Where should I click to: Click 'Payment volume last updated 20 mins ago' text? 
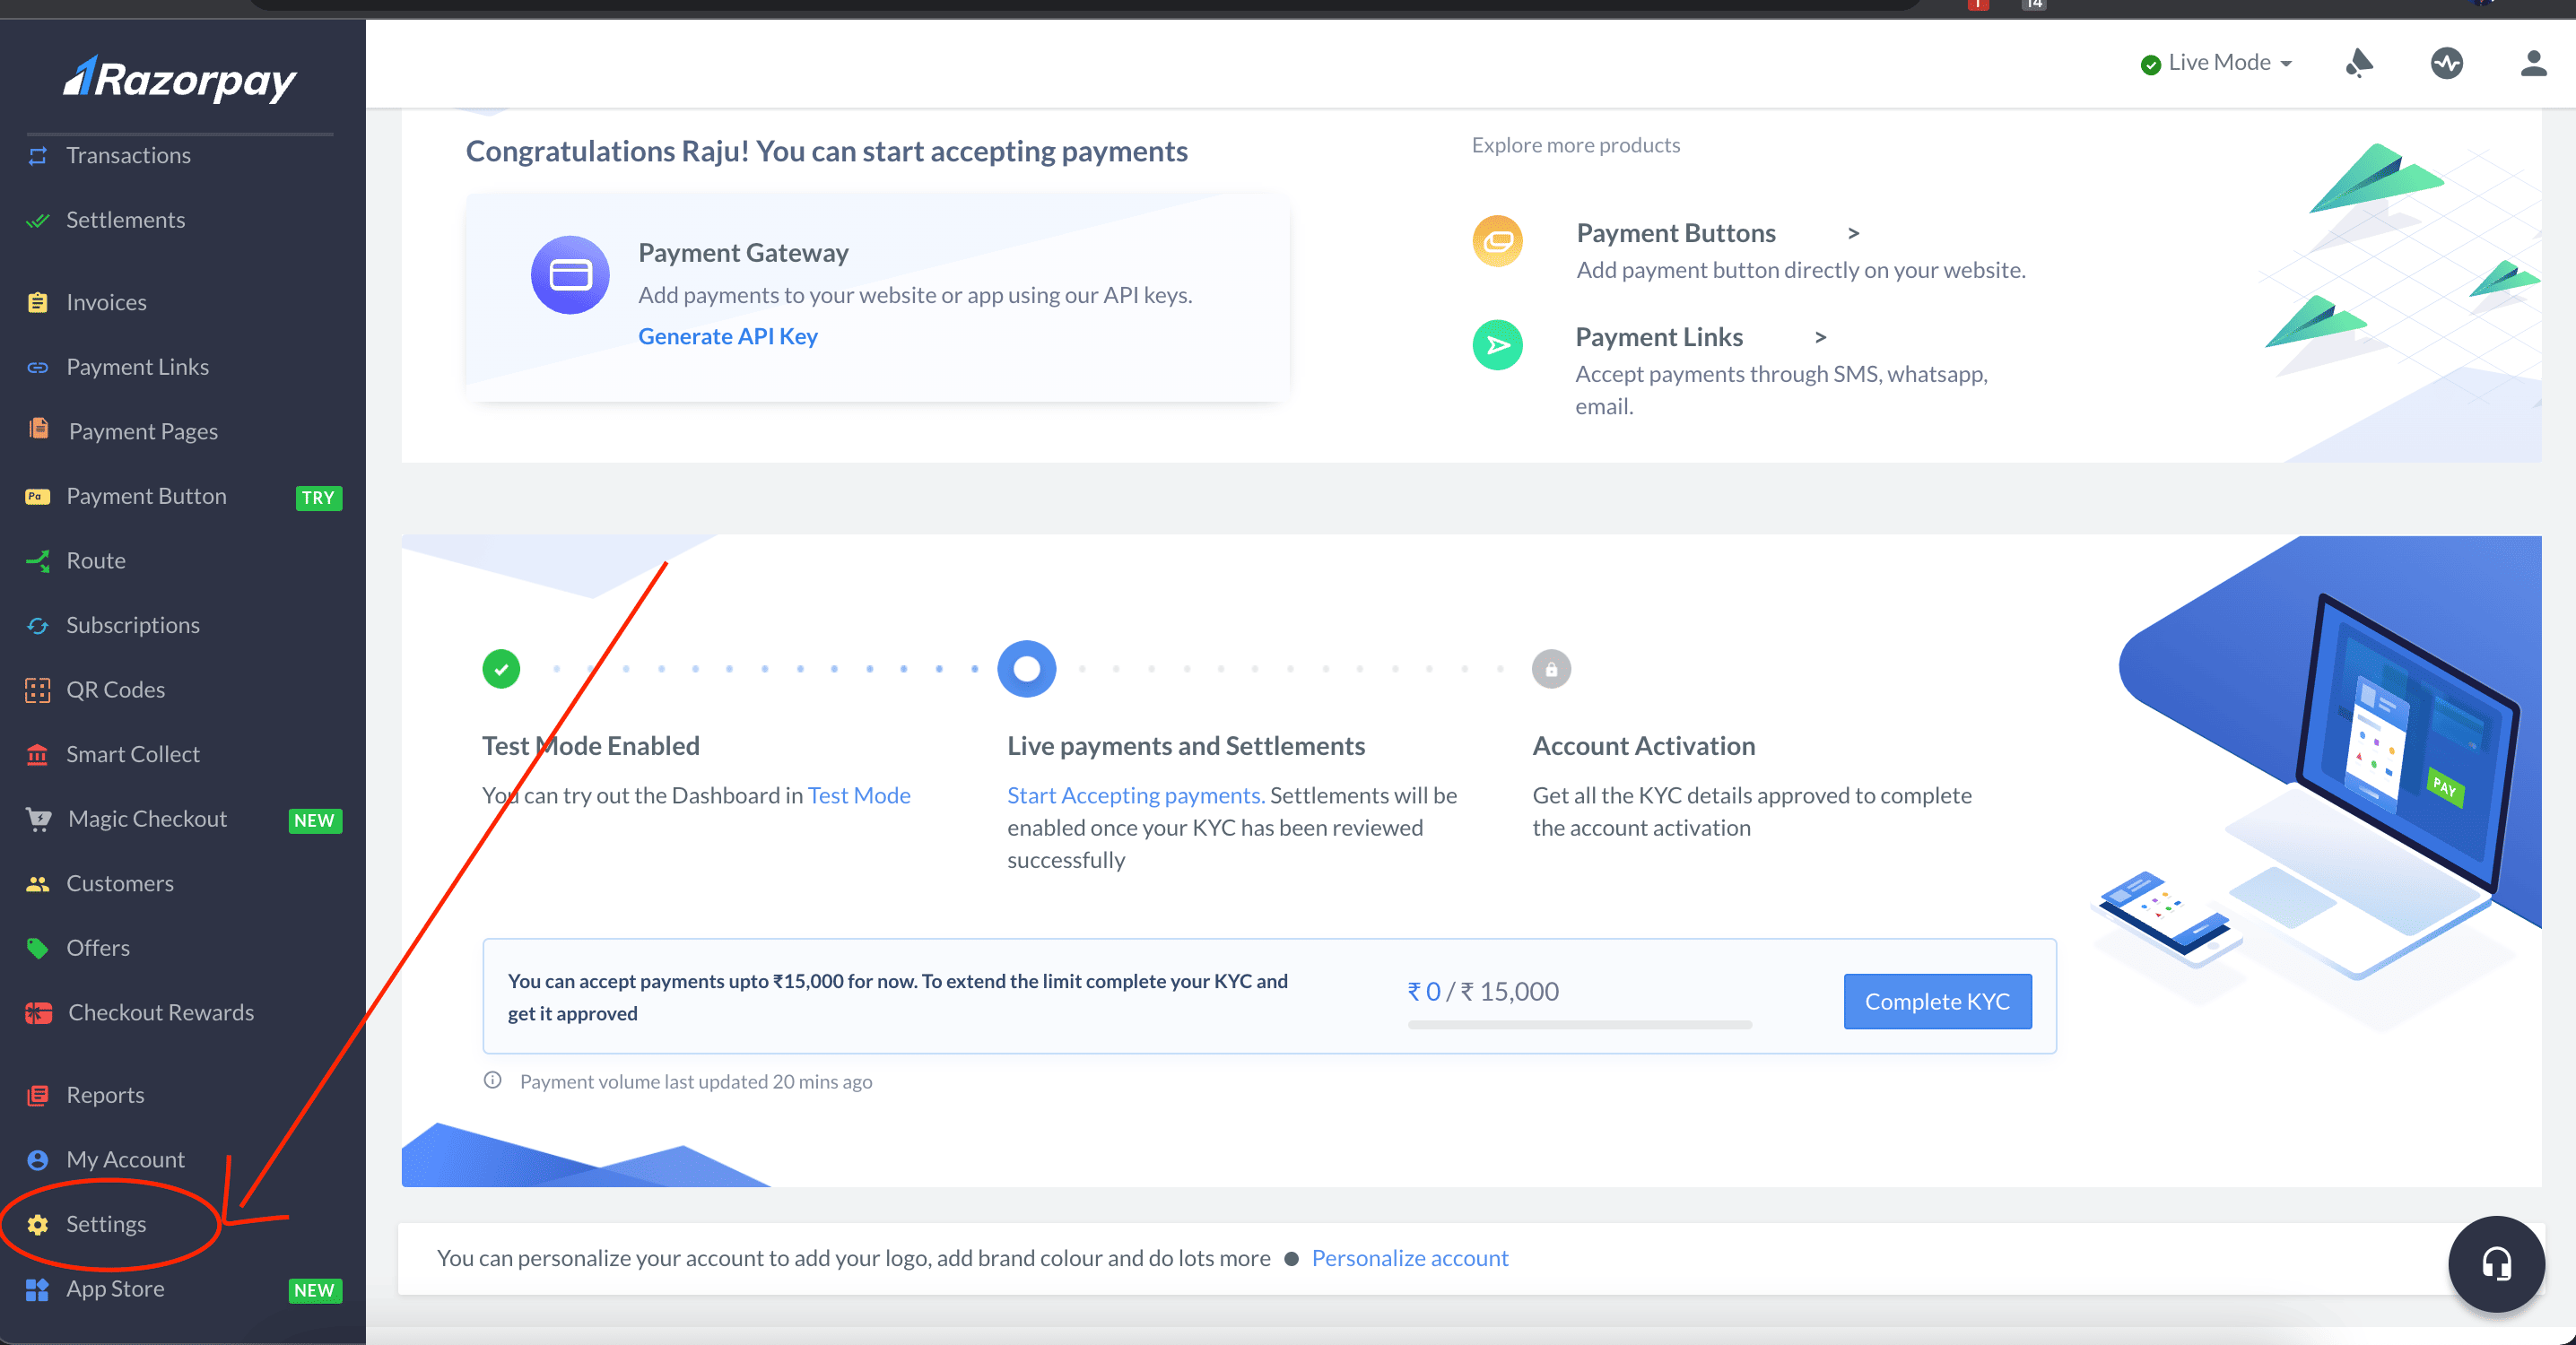(696, 1081)
